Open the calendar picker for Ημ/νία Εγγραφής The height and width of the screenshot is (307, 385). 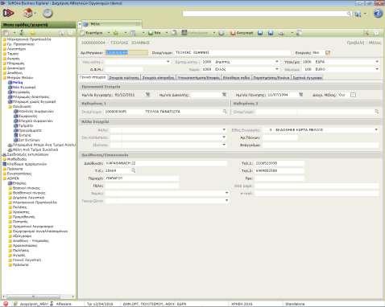click(147, 95)
